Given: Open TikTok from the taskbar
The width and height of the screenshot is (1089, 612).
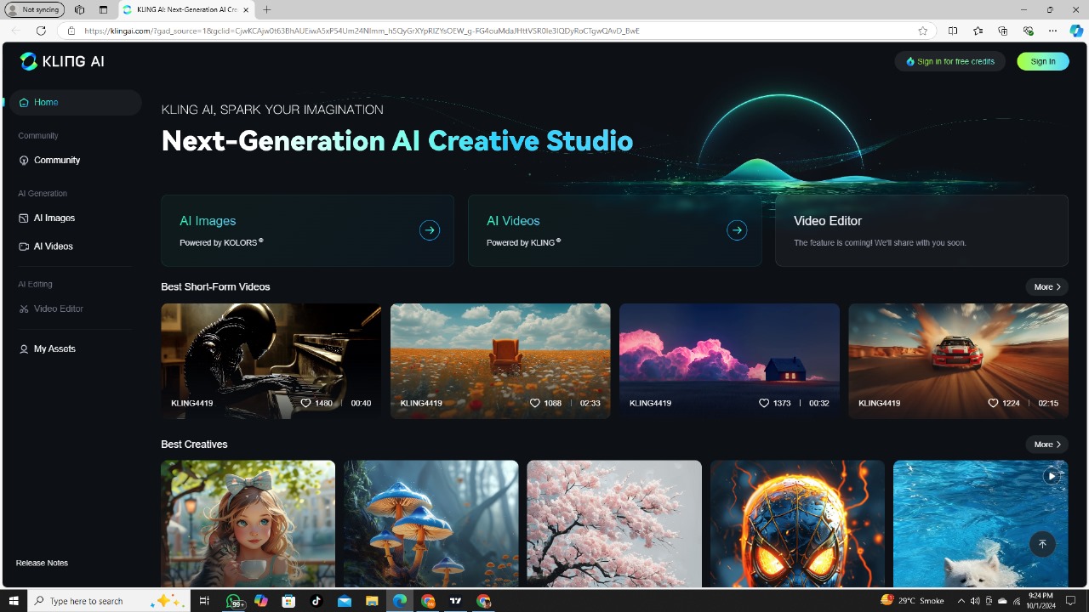Looking at the screenshot, I should pos(316,601).
